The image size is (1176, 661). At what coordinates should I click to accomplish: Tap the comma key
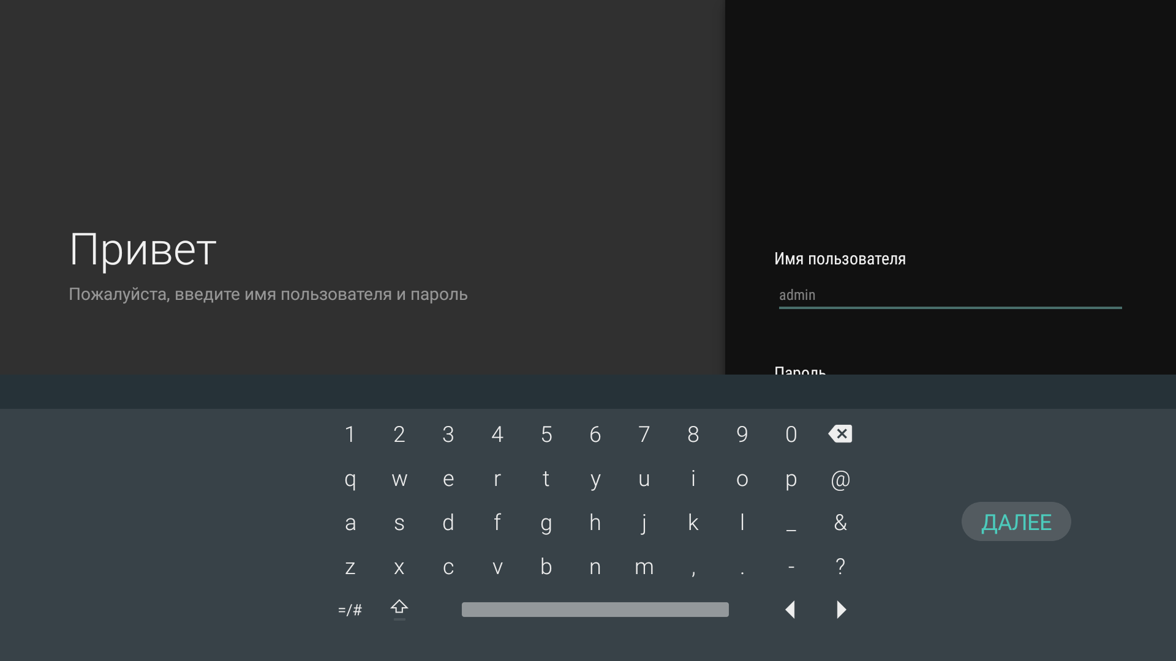(693, 573)
